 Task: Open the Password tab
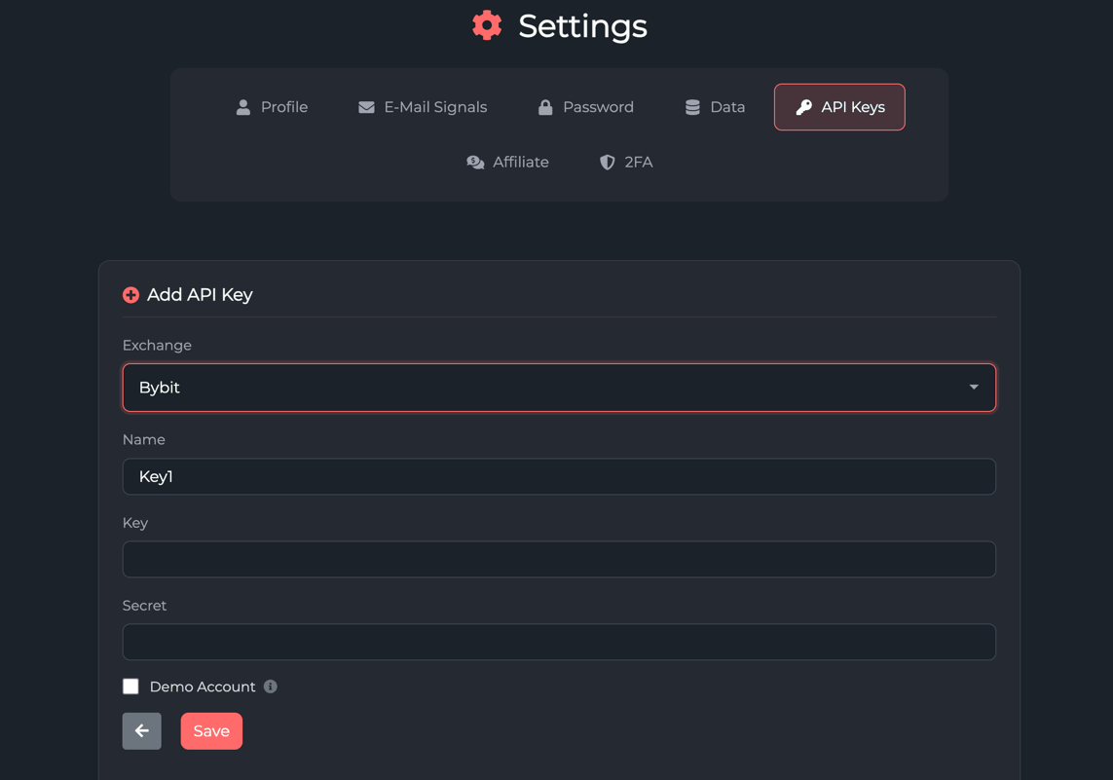pos(585,107)
